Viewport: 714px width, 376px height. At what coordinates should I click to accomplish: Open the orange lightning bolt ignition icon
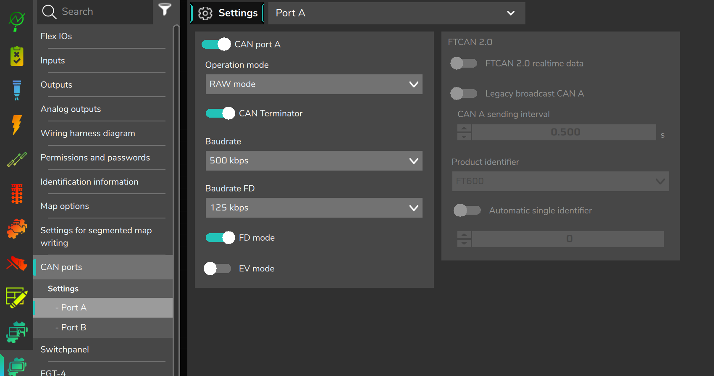(x=17, y=125)
